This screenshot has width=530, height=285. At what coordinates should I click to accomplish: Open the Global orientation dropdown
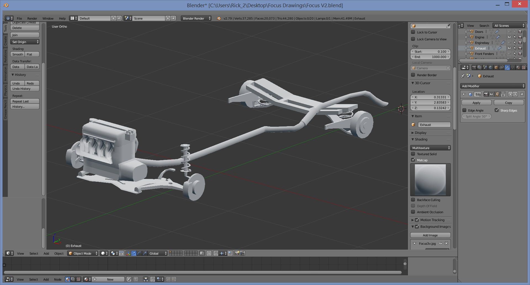point(158,253)
